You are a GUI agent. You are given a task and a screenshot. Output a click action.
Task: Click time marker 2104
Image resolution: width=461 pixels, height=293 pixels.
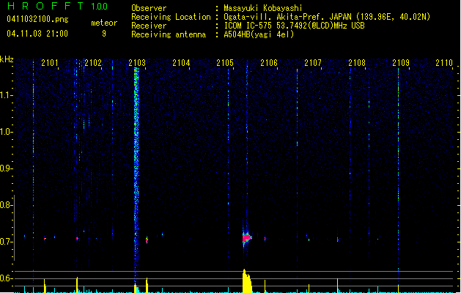(181, 62)
